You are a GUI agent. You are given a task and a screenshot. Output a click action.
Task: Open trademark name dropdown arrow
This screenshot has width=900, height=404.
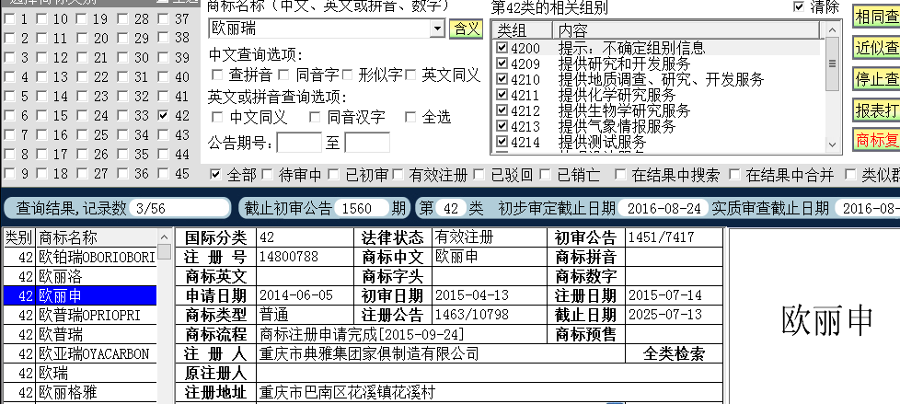coord(438,29)
